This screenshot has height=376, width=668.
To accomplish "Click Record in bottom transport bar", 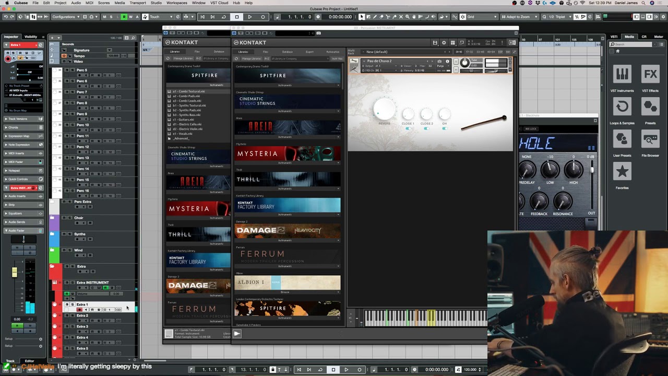I will point(359,370).
